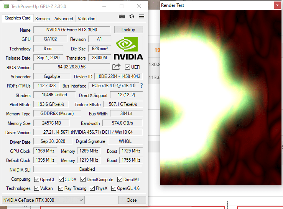Click the Bandwidth field 974.6 GB/s
The width and height of the screenshot is (283, 209).
pyautogui.click(x=123, y=123)
